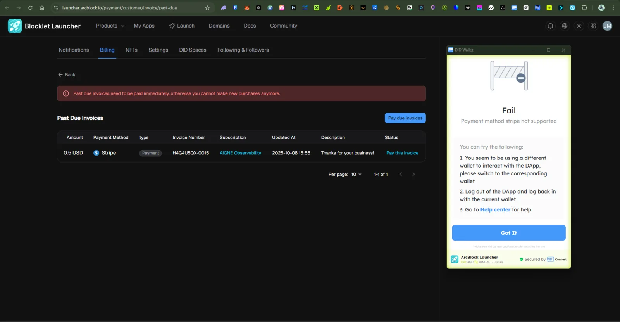620x322 pixels.
Task: Switch to the DID Spaces tab
Action: [x=193, y=50]
